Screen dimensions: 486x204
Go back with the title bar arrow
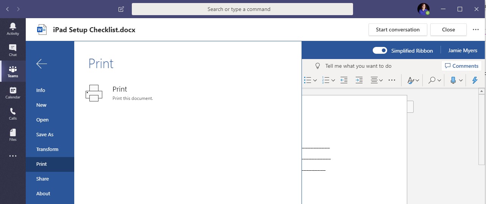coord(8,9)
